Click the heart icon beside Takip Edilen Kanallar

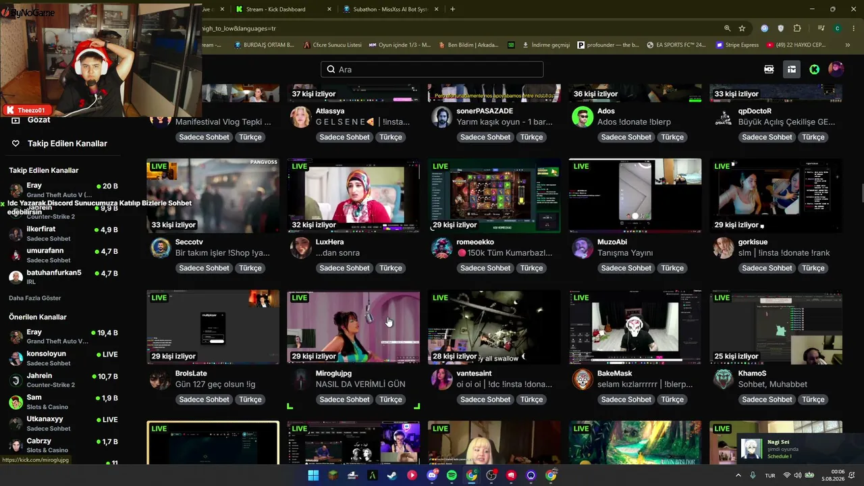[16, 144]
